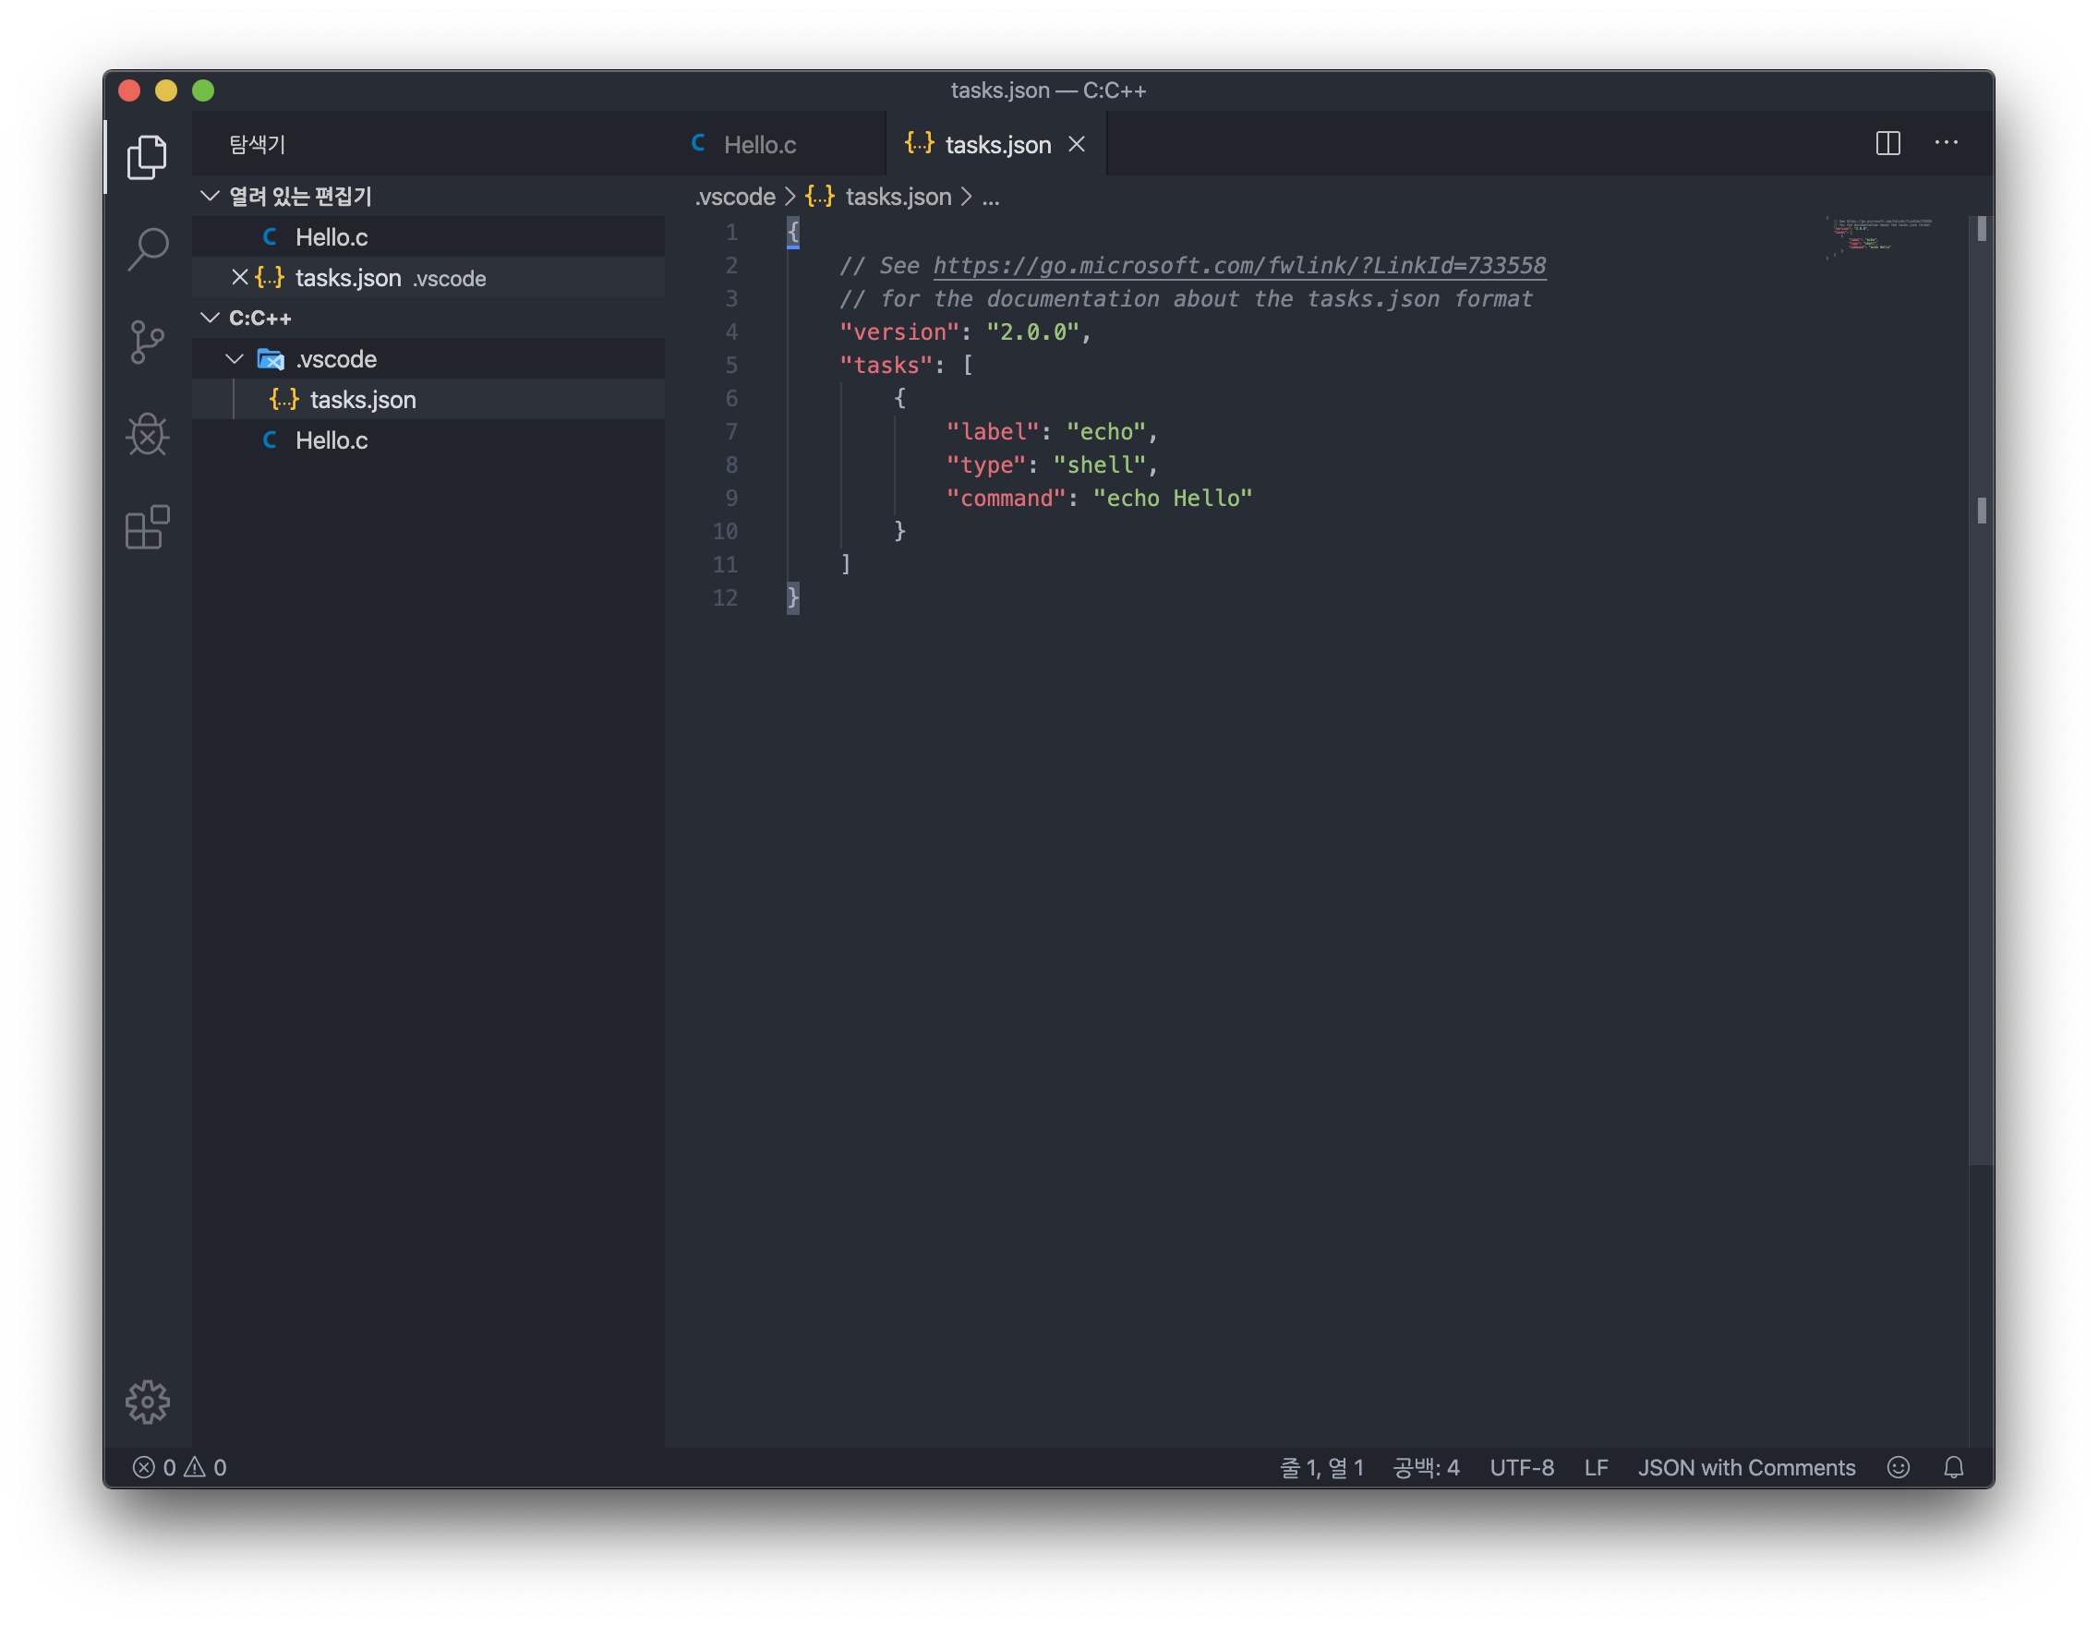Click the feedback smiley icon

[1898, 1467]
